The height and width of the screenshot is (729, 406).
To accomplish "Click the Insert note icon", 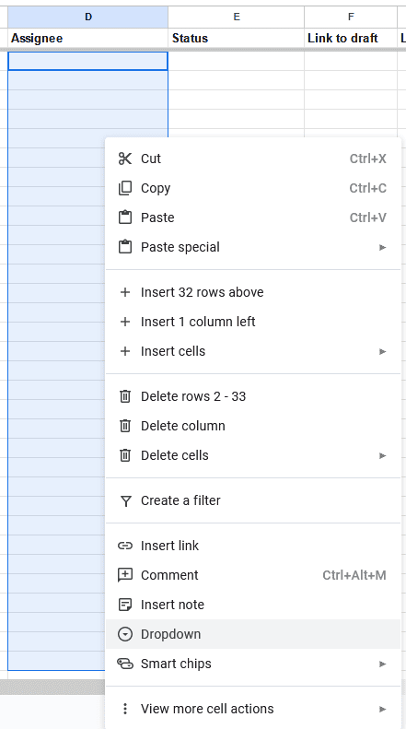I will pos(125,605).
